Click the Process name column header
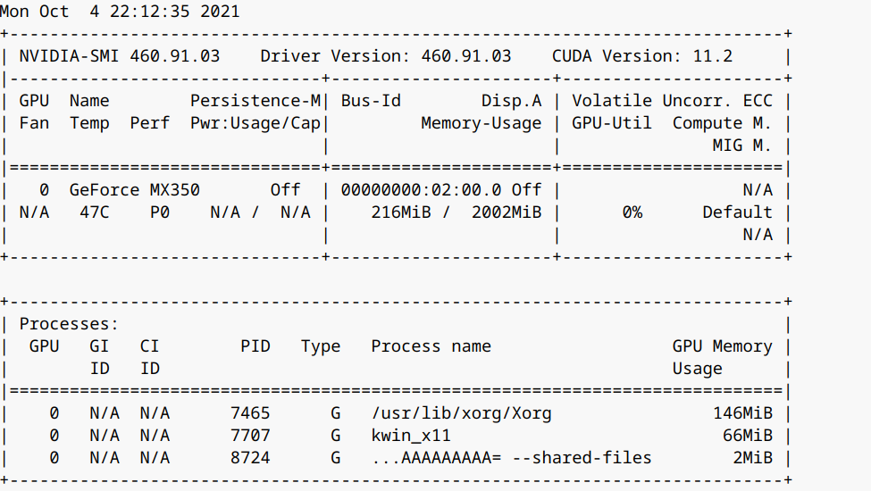 [x=431, y=346]
